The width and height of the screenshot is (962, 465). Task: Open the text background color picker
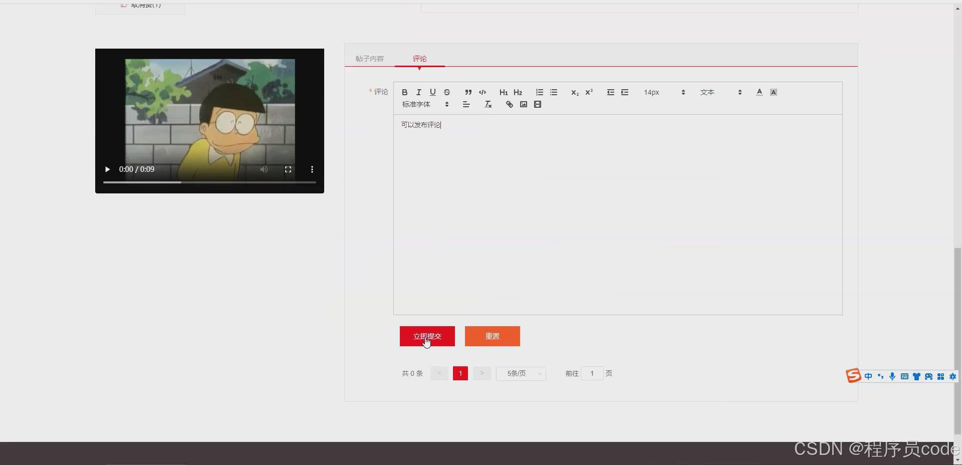click(x=774, y=92)
